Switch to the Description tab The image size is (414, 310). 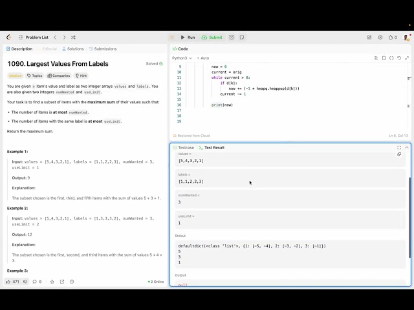coord(19,49)
